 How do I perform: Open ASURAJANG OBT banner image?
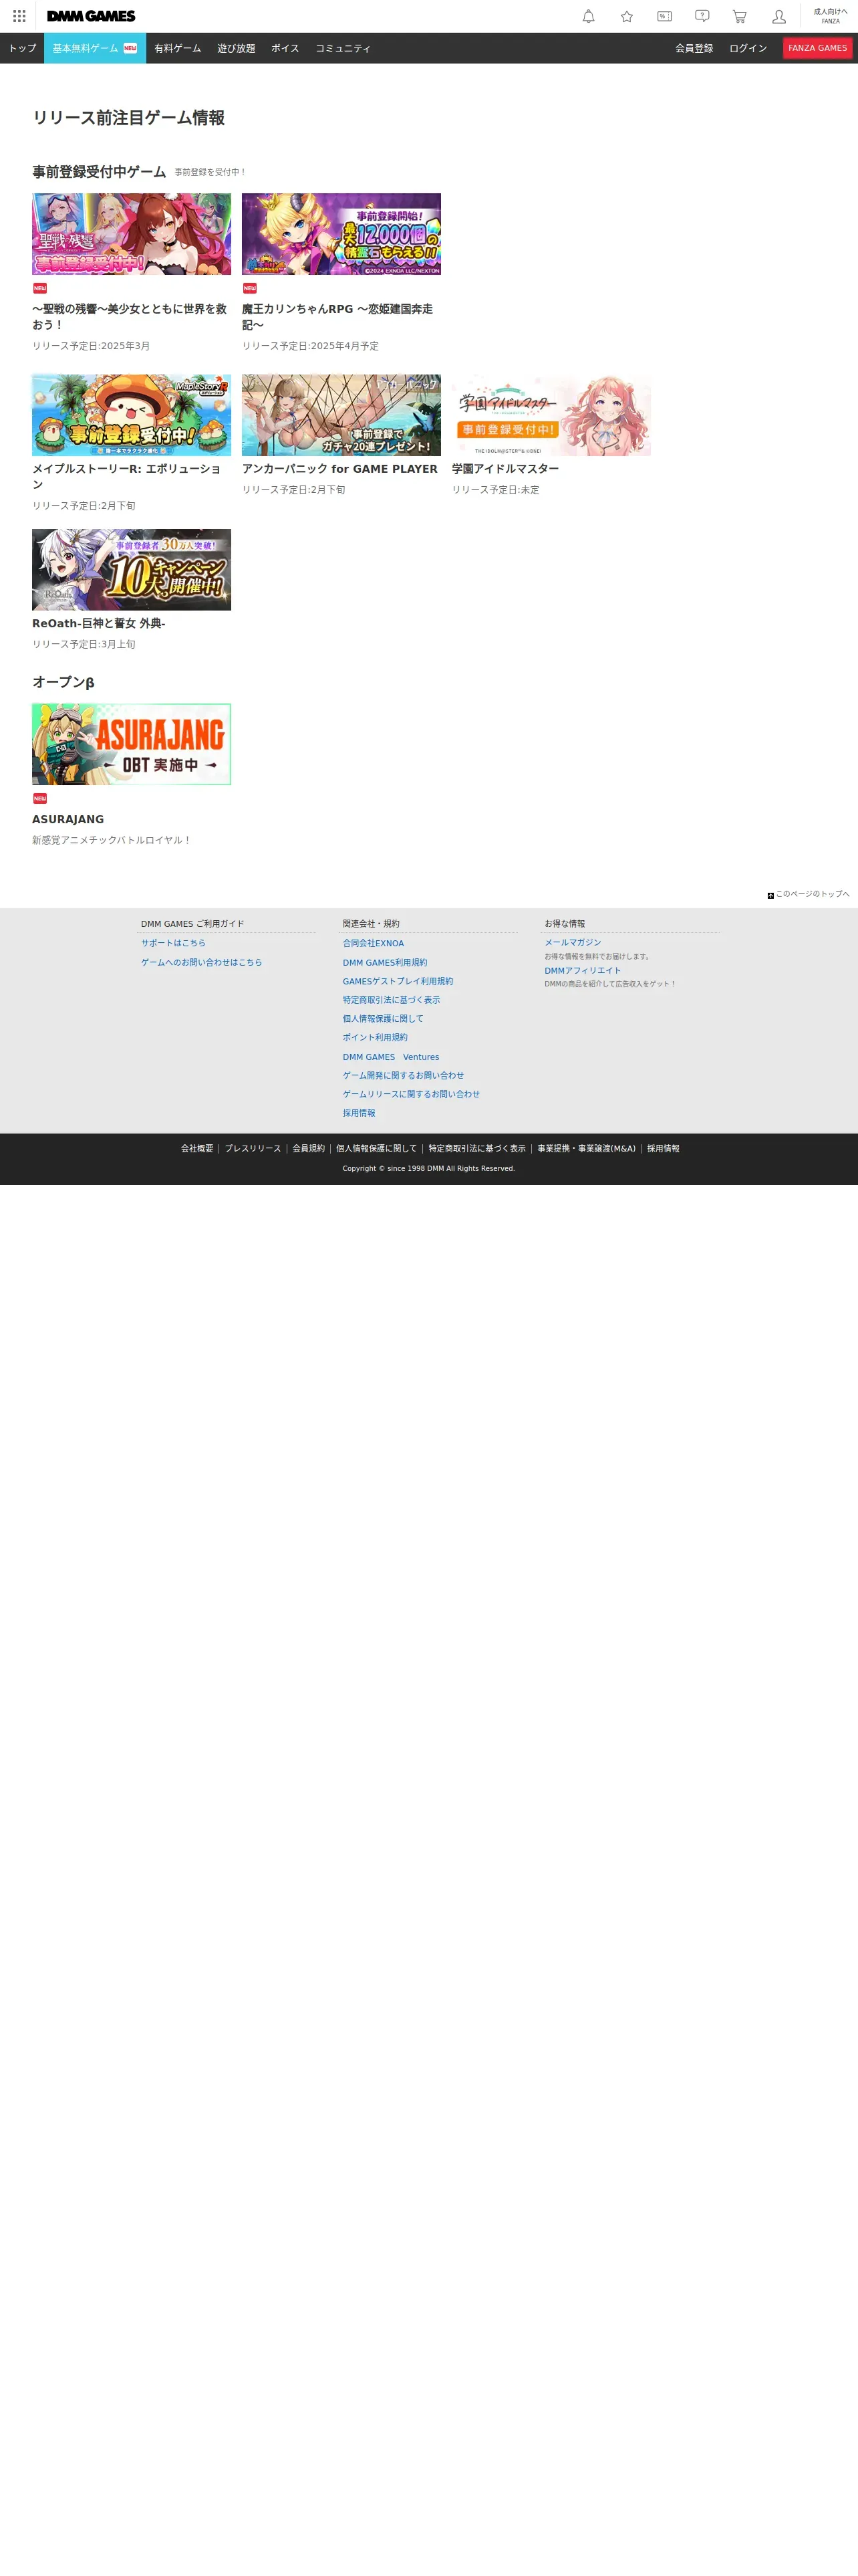[131, 744]
